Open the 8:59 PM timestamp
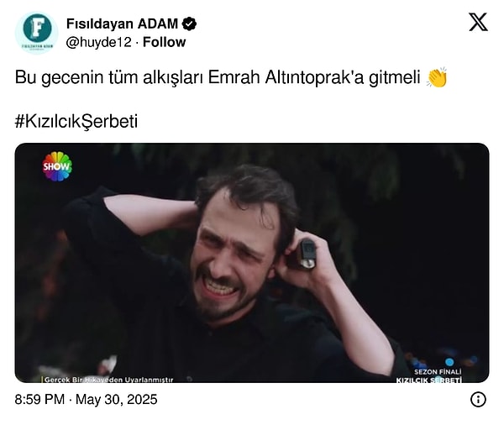 coord(39,400)
